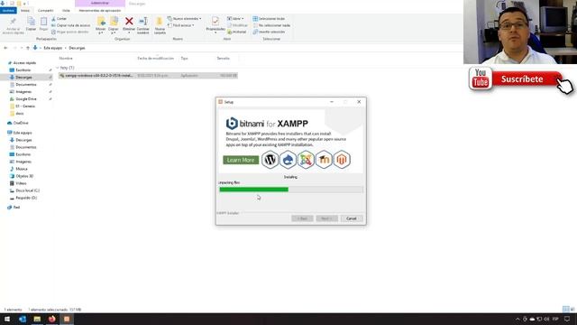This screenshot has width=577, height=325.
Task: Click Seleccionar todo
Action: tap(269, 18)
